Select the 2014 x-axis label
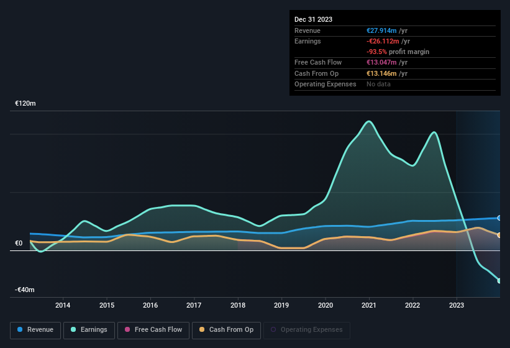Viewport: 510px width, 348px height. point(63,305)
